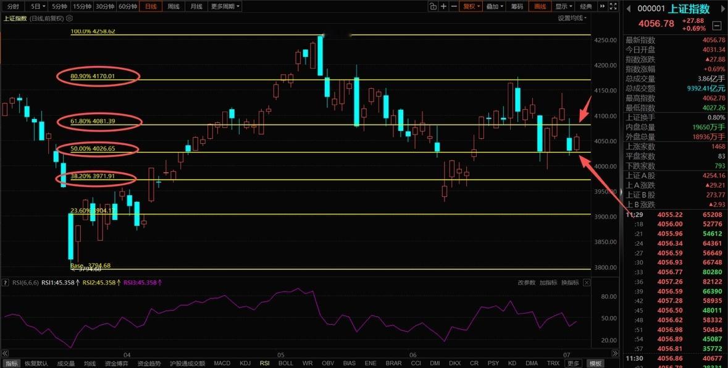The width and height of the screenshot is (728, 368).
Task: Switch to 30分钟 period tab
Action: (x=105, y=7)
